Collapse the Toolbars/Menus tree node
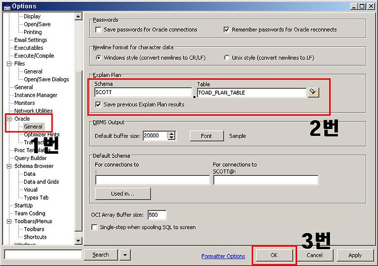Viewport: 378px width, 266px height. (x=9, y=221)
